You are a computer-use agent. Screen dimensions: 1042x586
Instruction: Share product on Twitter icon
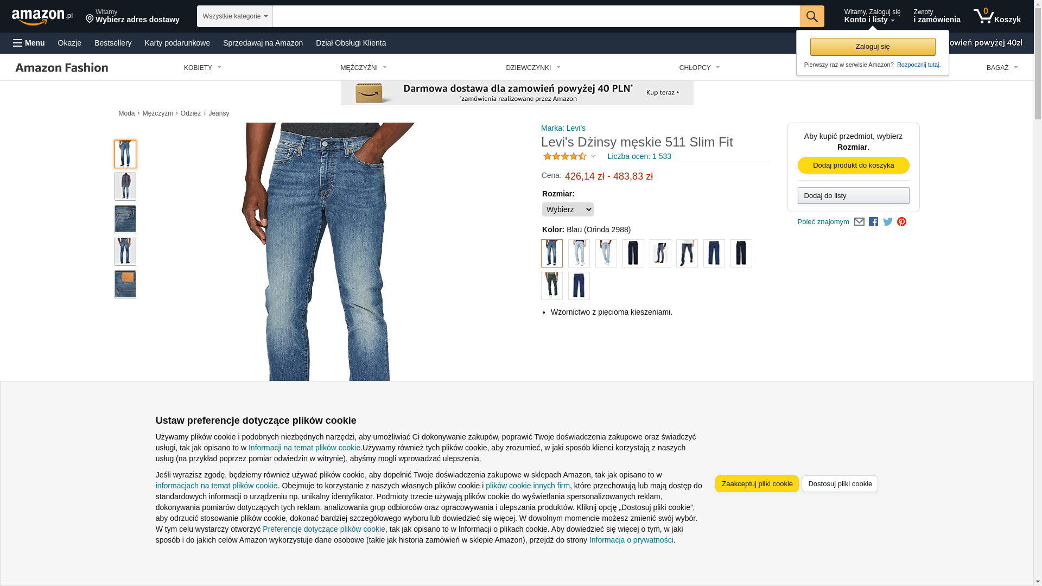point(888,222)
